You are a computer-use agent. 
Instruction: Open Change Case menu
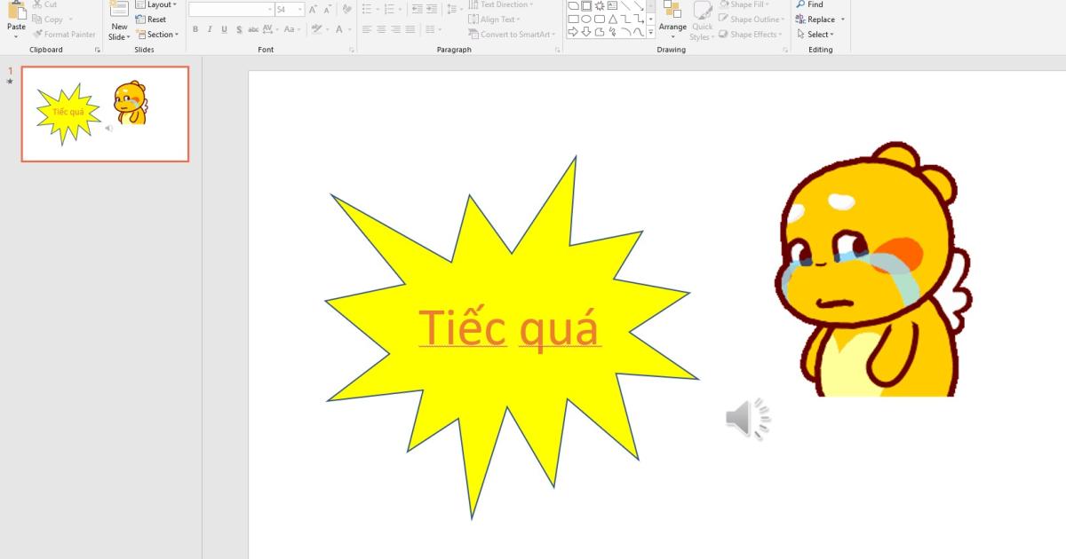coord(293,29)
